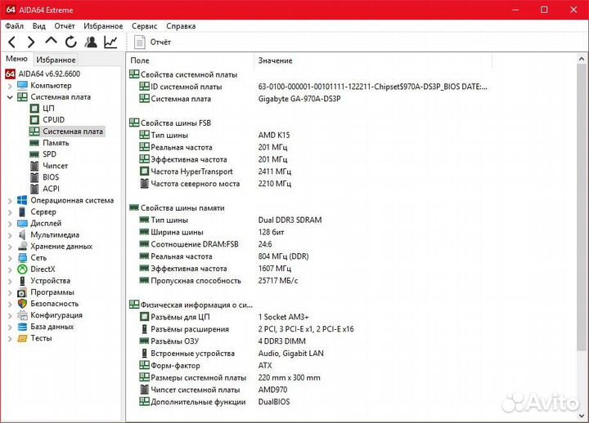Open the Файл menu

14,26
